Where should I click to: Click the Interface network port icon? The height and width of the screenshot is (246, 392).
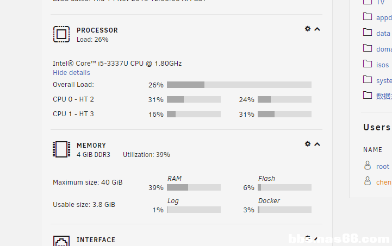pyautogui.click(x=61, y=241)
